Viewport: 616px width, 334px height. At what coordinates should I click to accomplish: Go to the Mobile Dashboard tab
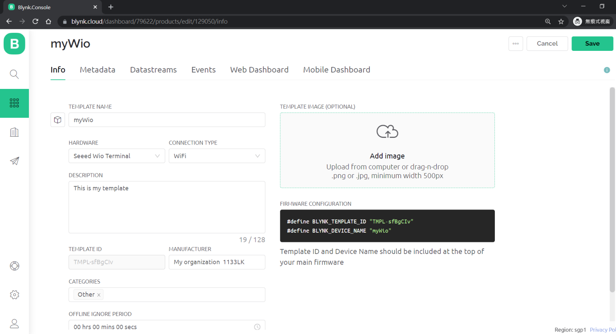[336, 70]
